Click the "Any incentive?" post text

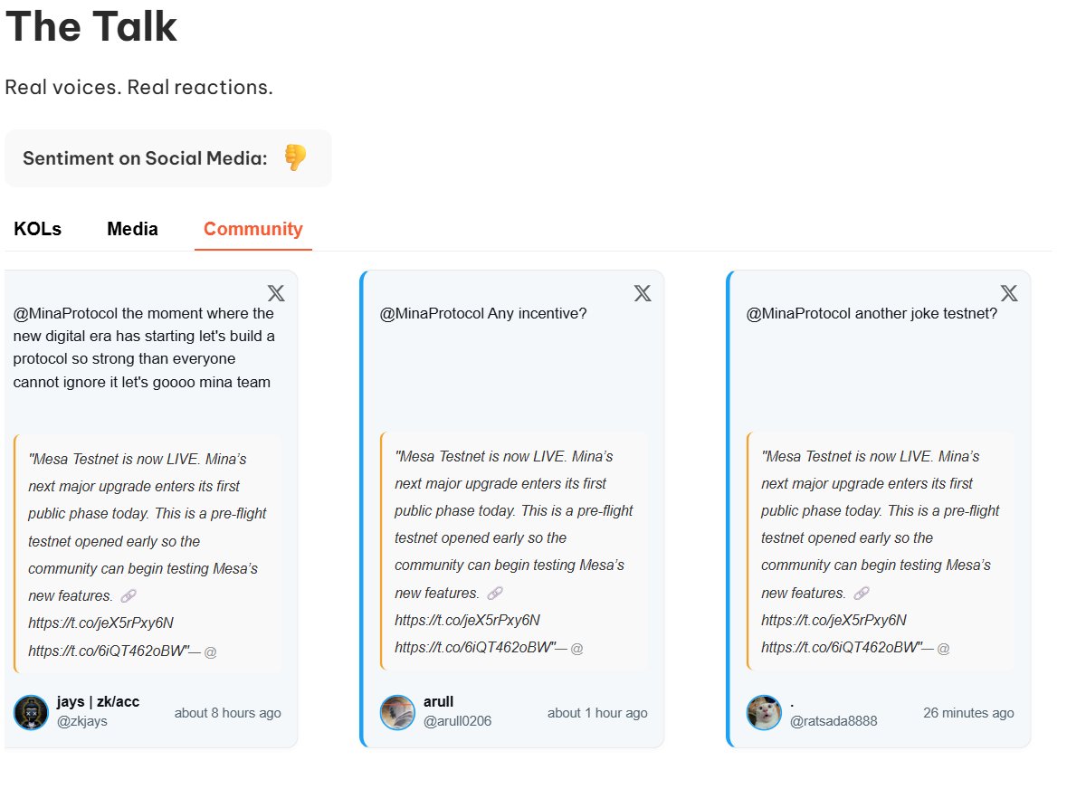[483, 314]
